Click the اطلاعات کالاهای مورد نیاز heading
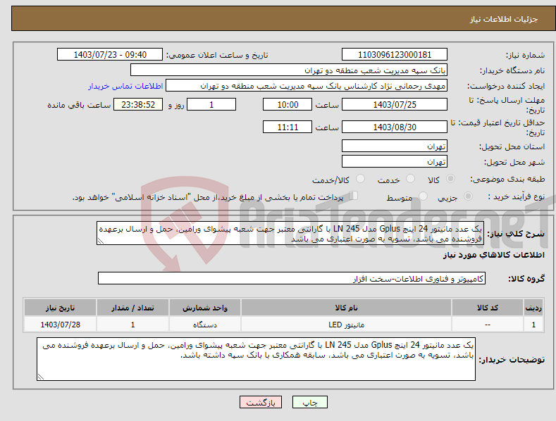The height and width of the screenshot is (421, 556). tap(493, 255)
